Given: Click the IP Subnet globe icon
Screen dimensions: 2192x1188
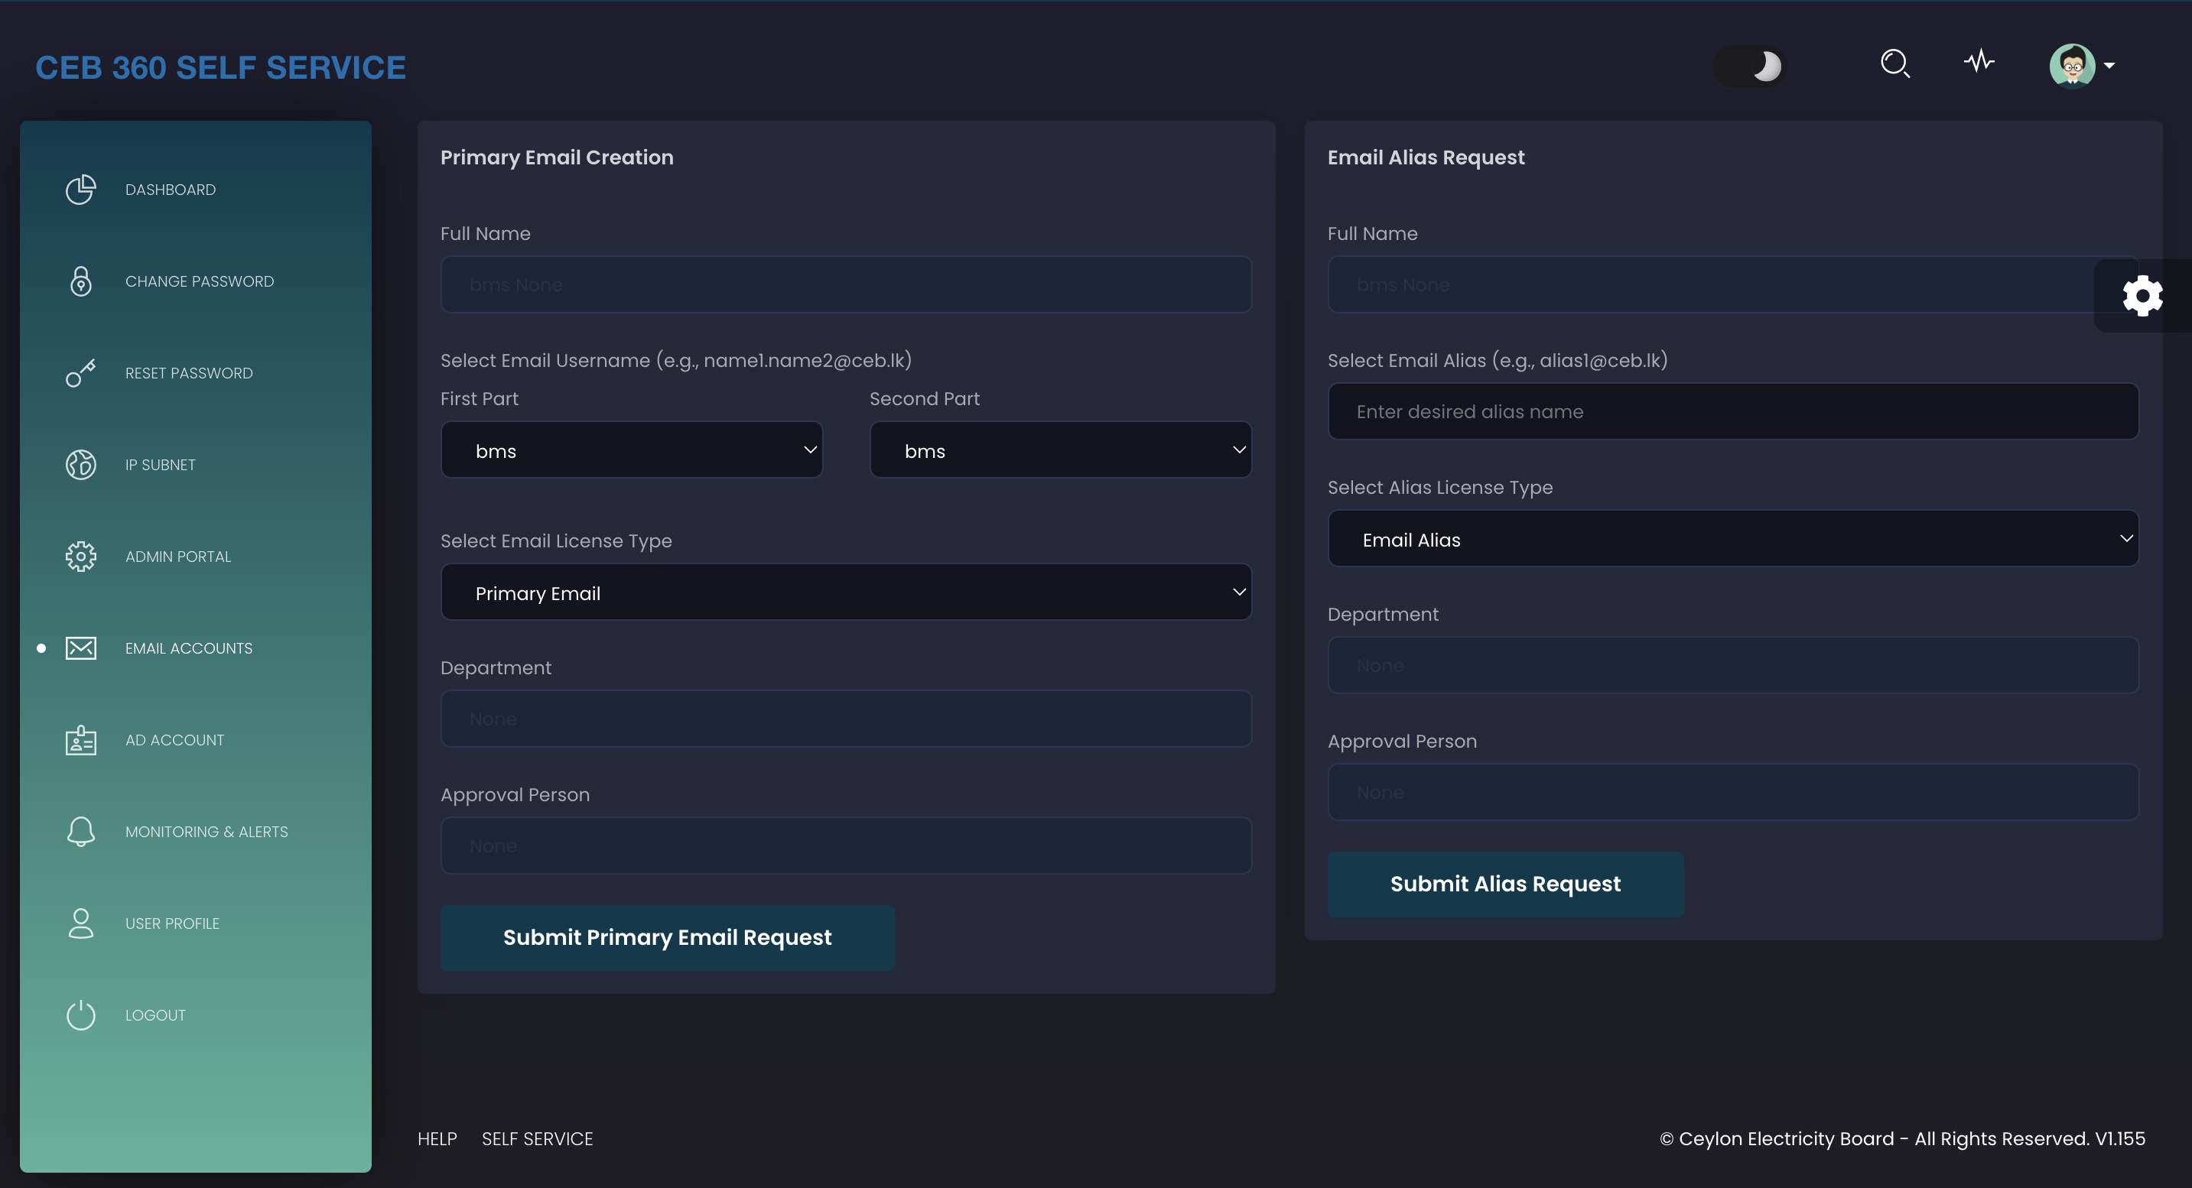Looking at the screenshot, I should point(81,464).
